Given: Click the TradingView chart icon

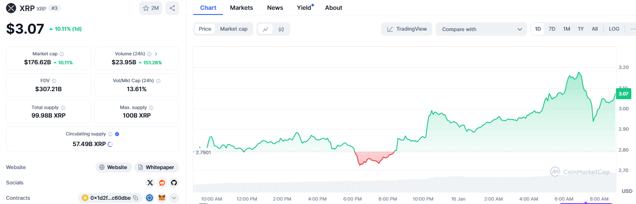Looking at the screenshot, I should click(x=390, y=29).
